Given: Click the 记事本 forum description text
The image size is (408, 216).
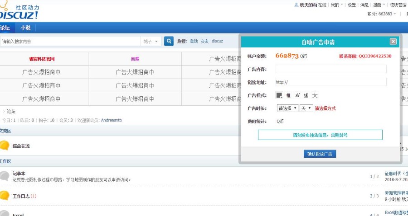Looking at the screenshot, I should pyautogui.click(x=72, y=179).
